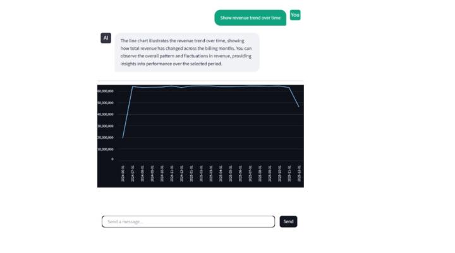Click the 0 y-axis label

[112, 159]
